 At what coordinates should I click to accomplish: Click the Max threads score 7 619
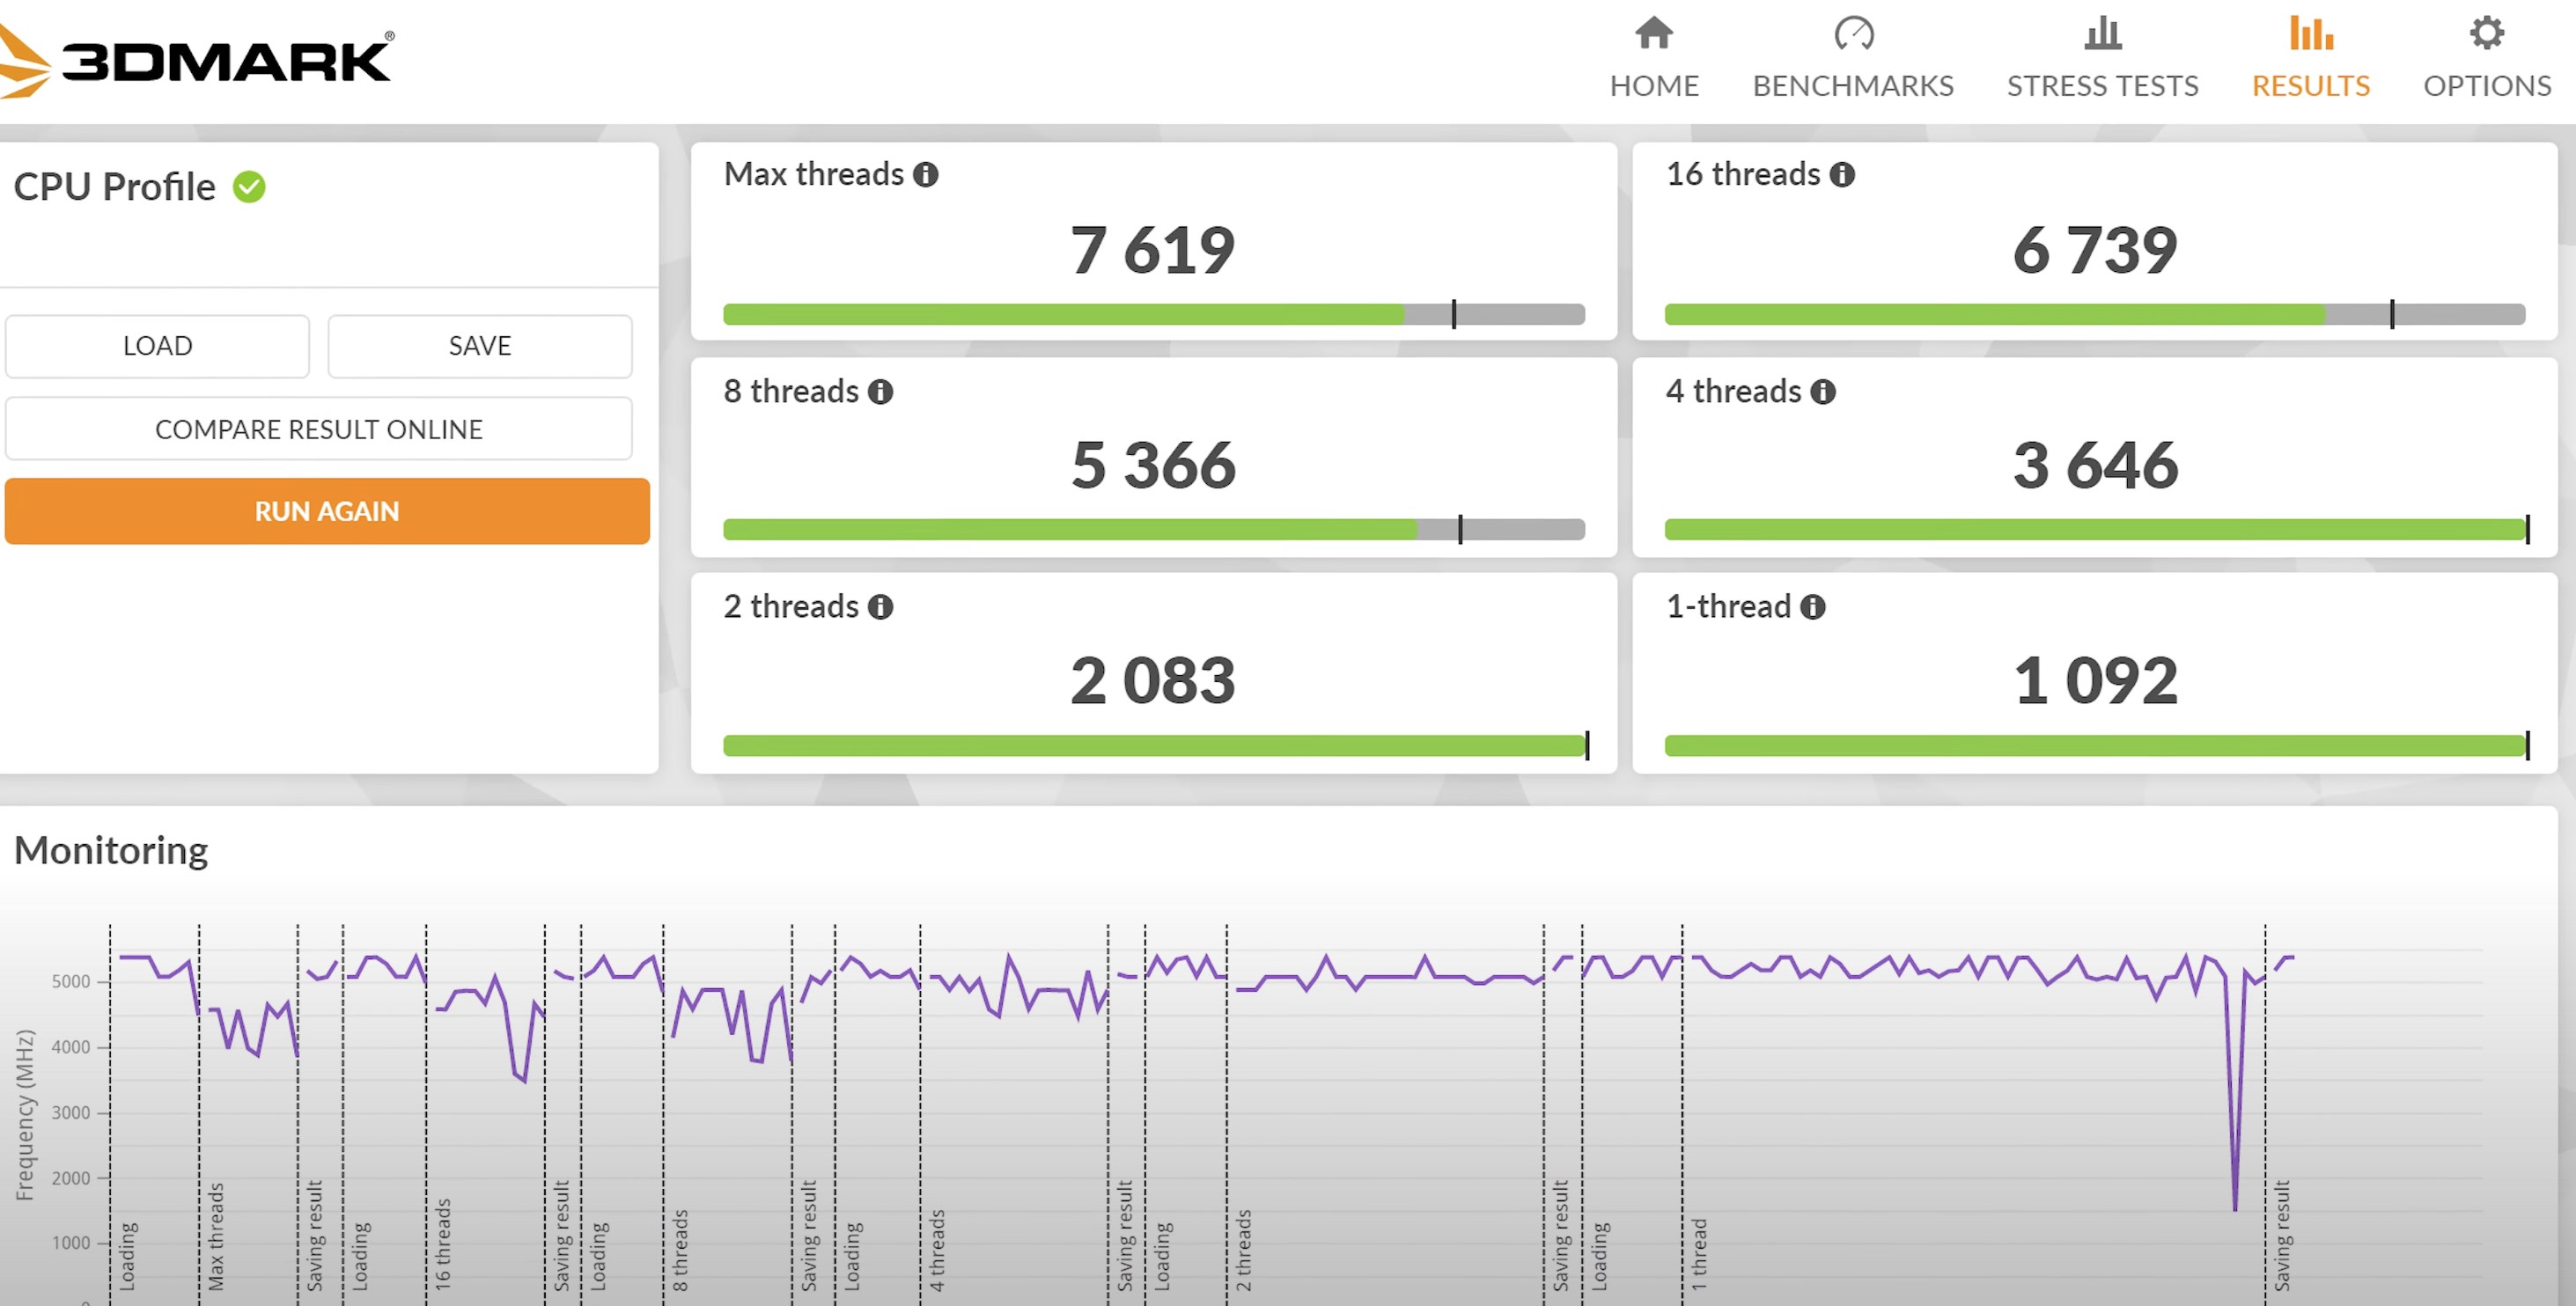tap(1153, 250)
